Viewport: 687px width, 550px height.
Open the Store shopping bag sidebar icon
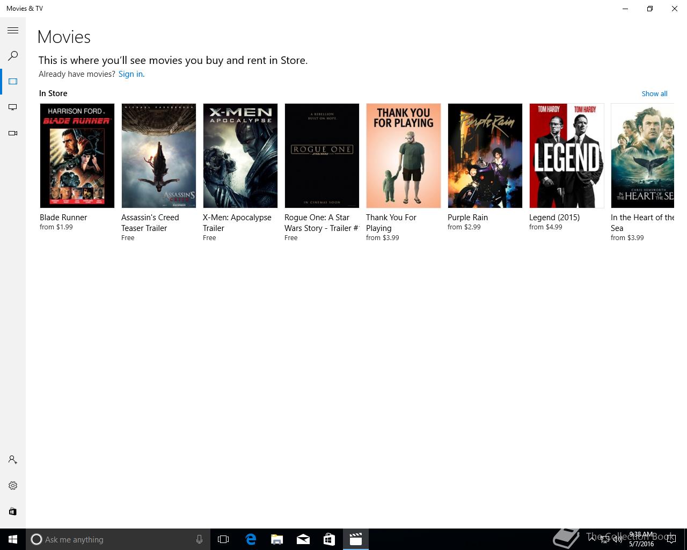(13, 511)
